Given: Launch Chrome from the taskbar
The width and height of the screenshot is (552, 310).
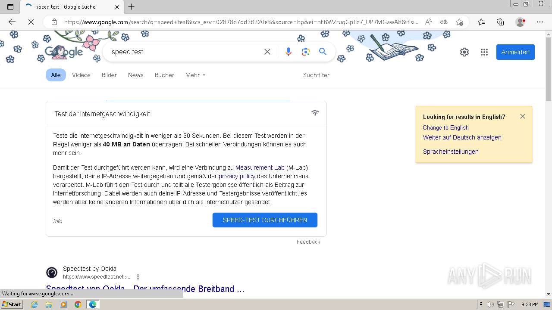Looking at the screenshot, I should [x=78, y=304].
